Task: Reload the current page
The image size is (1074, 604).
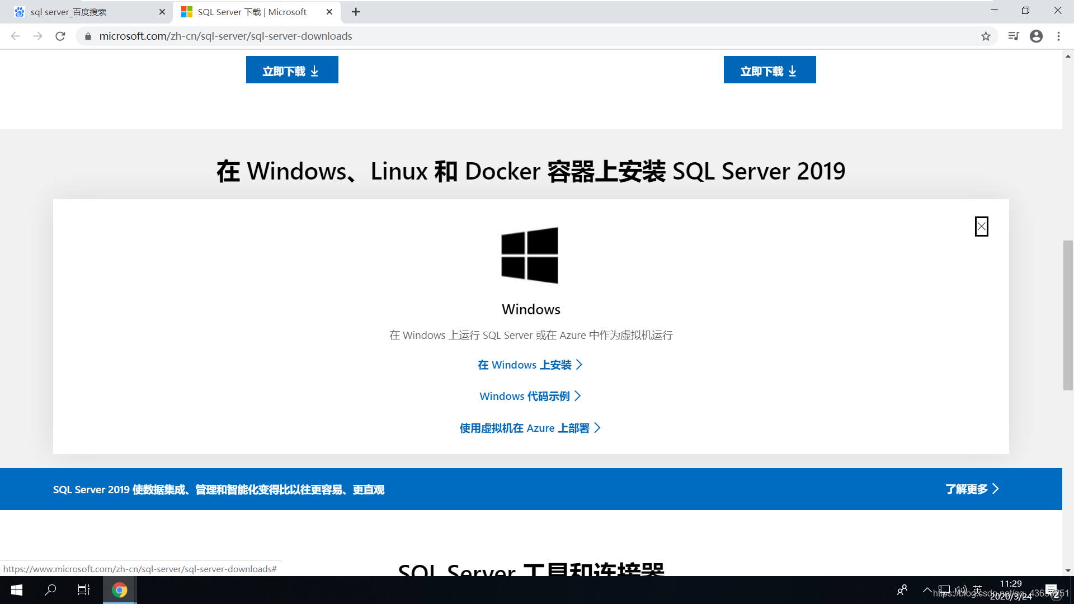Action: [x=60, y=36]
